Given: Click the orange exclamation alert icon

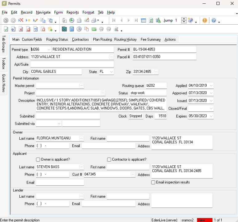Looking at the screenshot, I should 205,20.
